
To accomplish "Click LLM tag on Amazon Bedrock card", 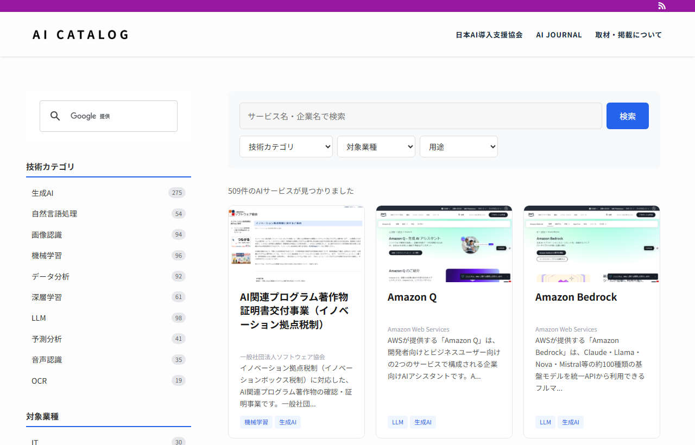I will (546, 422).
